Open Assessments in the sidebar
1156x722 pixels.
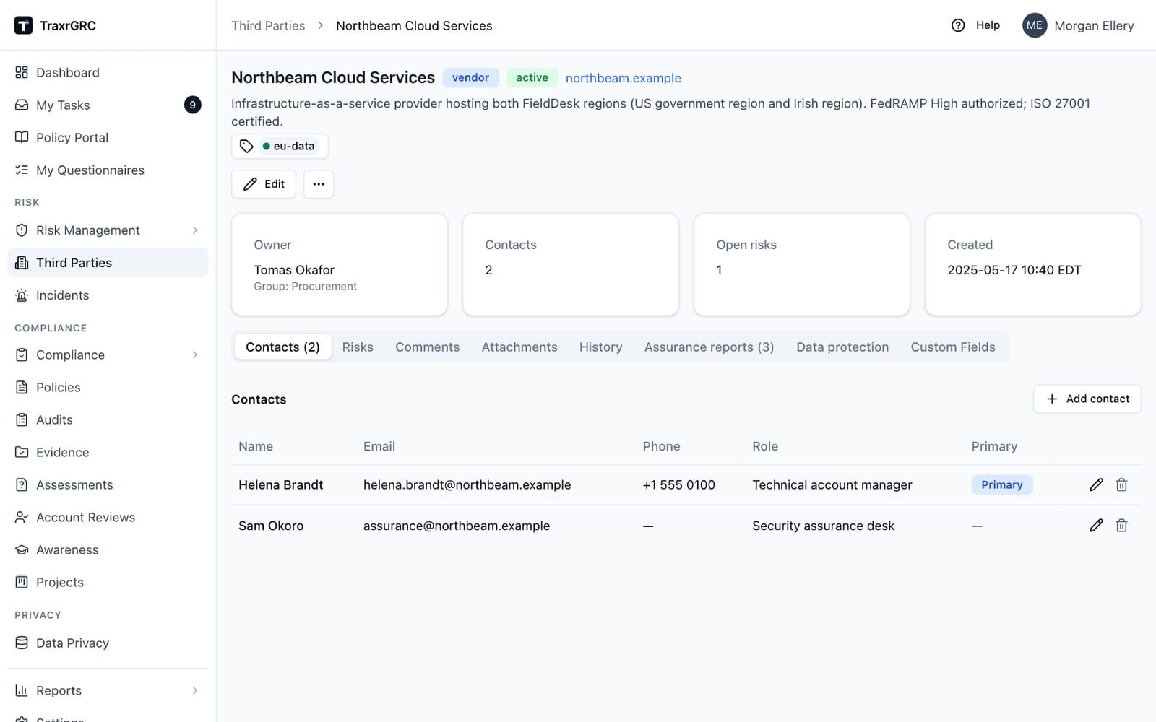pos(108,484)
